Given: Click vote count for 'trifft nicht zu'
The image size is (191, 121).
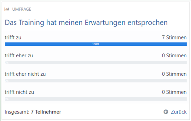Looking at the screenshot, I should (174, 92).
